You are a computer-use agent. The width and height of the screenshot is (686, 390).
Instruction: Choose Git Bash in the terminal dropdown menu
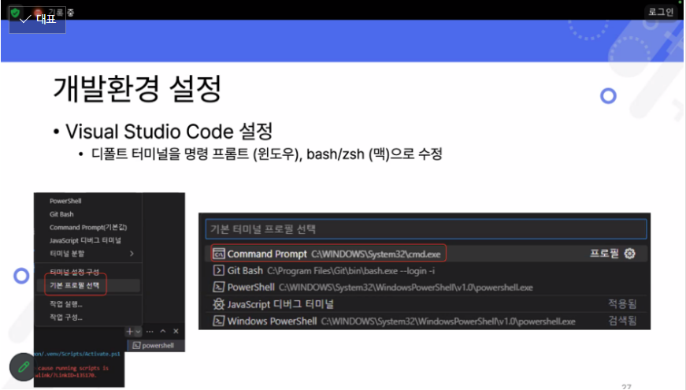point(61,214)
